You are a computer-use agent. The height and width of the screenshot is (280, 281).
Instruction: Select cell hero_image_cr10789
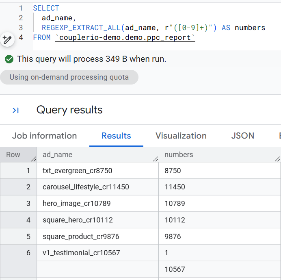point(98,204)
